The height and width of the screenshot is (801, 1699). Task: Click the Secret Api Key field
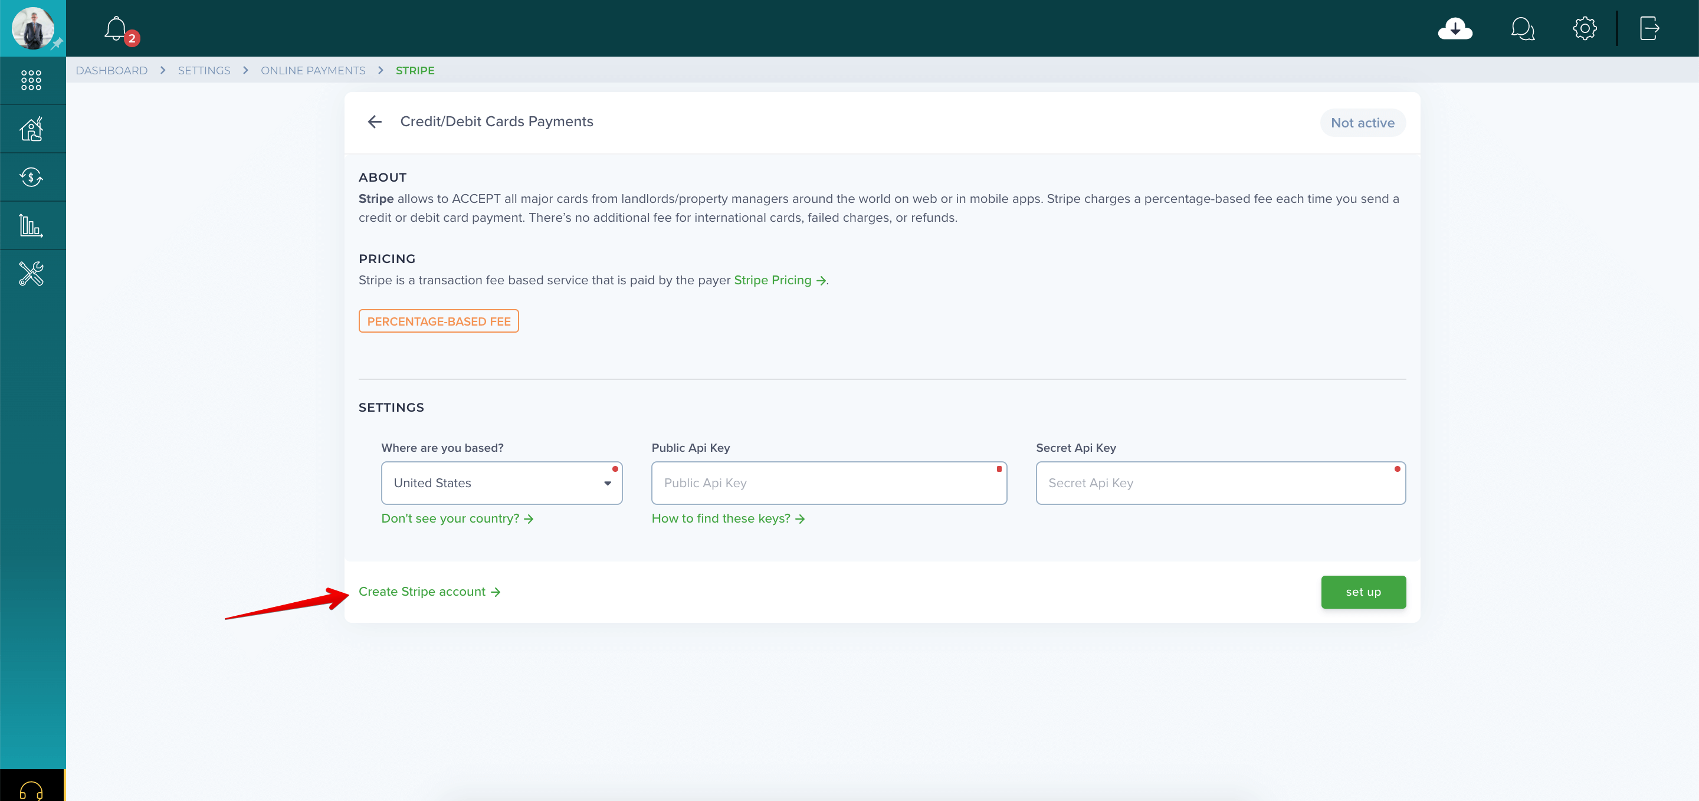pyautogui.click(x=1220, y=482)
